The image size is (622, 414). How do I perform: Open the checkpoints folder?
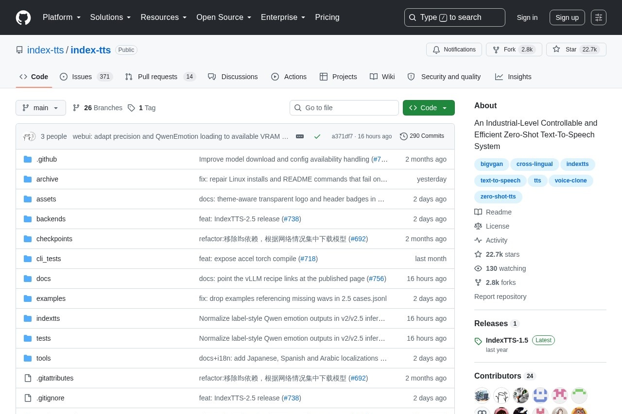point(54,239)
